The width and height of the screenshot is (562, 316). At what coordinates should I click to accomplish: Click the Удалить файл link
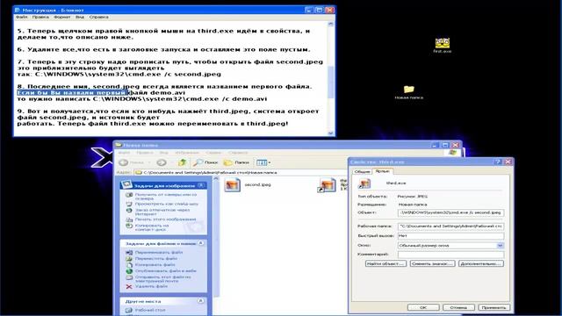pos(151,286)
